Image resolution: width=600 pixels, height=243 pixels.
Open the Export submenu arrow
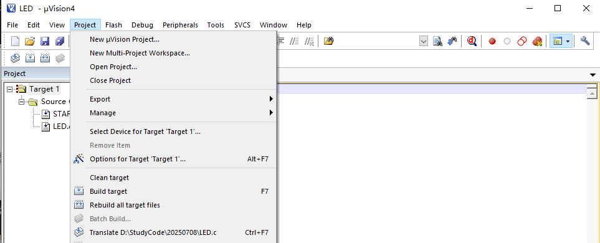pos(271,99)
